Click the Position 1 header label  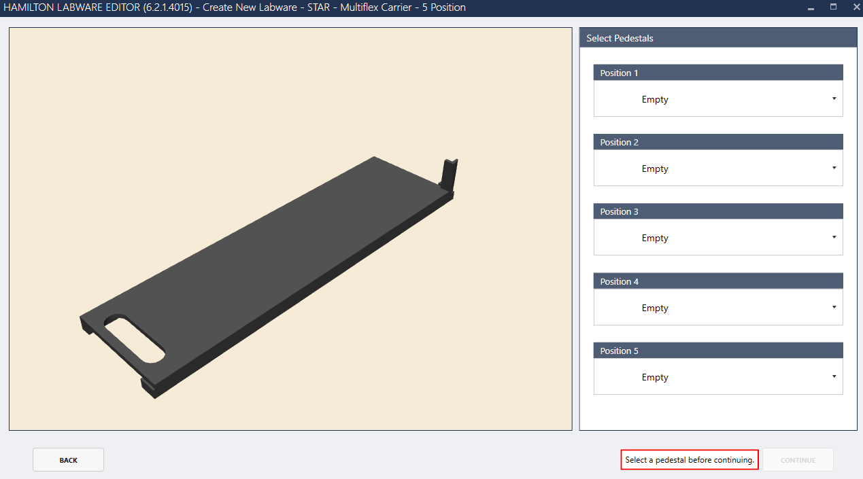pyautogui.click(x=619, y=73)
